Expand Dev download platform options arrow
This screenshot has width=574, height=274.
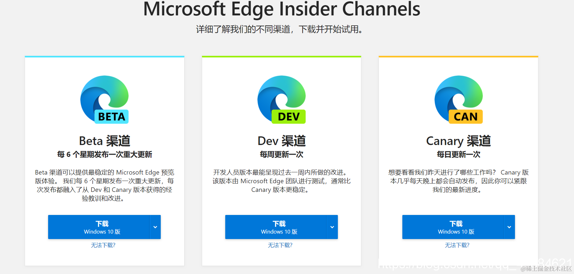[332, 227]
